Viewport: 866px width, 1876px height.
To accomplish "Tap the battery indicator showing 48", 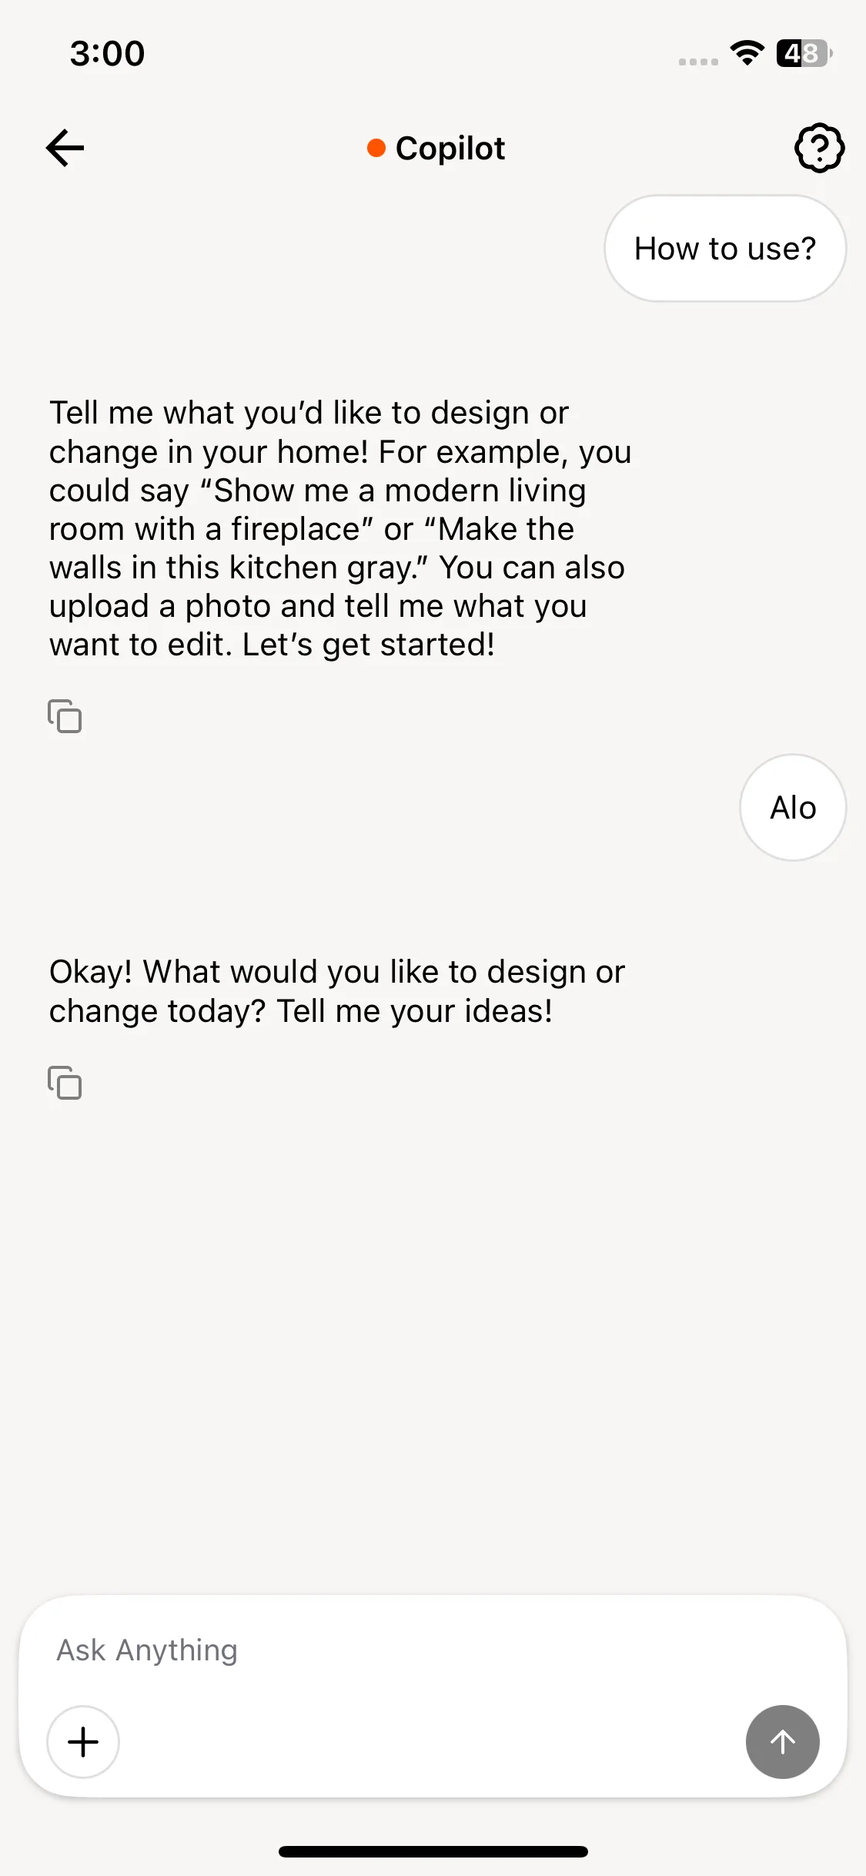I will click(804, 53).
